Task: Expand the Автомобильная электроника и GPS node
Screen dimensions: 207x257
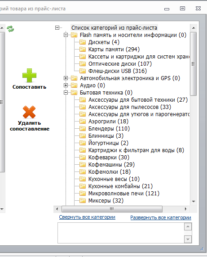Action: click(66, 78)
